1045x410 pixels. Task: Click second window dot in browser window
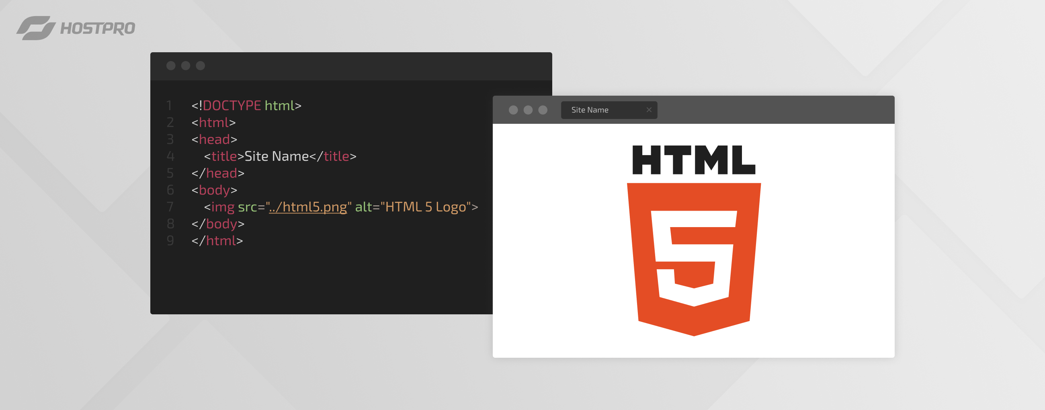(528, 110)
